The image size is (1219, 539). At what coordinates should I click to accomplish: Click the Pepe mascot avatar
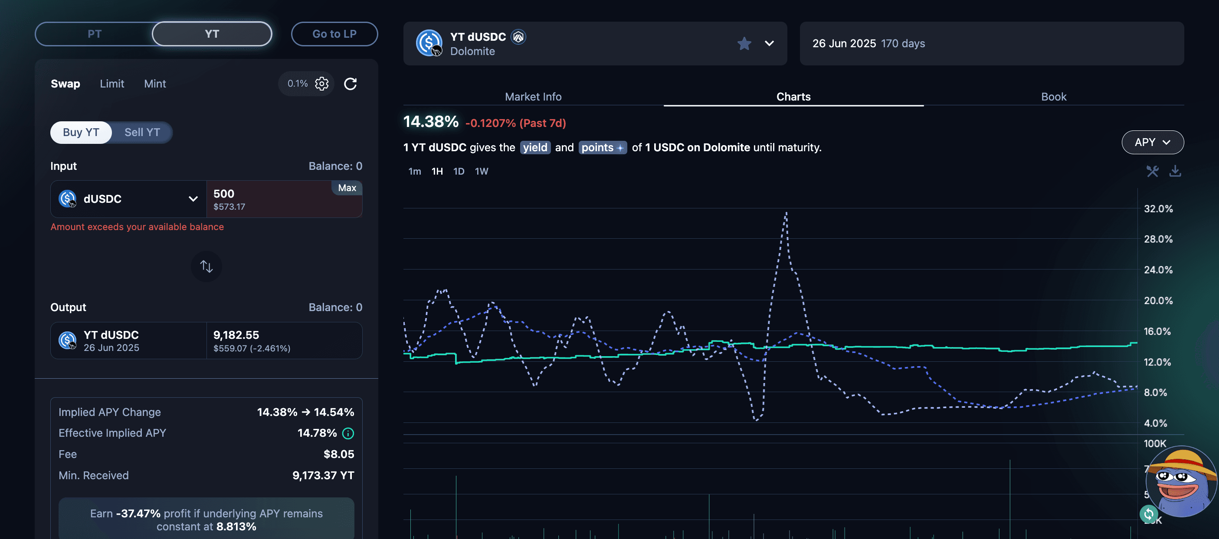(1182, 482)
